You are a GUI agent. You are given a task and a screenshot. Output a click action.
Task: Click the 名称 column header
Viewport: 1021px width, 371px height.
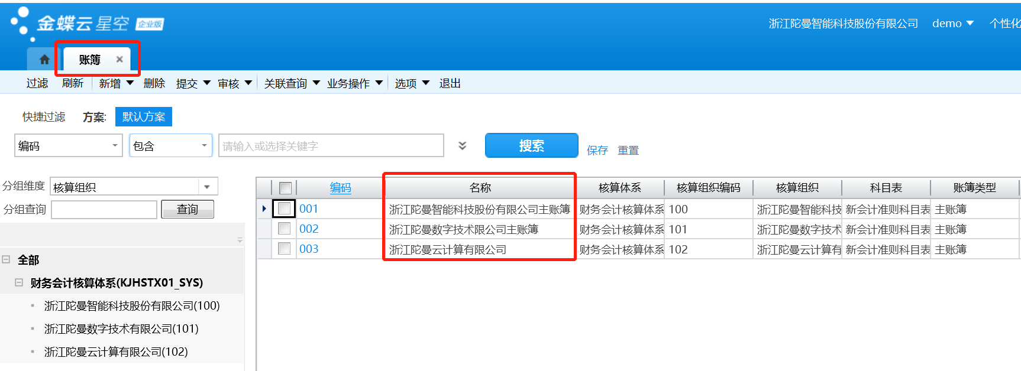pyautogui.click(x=480, y=188)
